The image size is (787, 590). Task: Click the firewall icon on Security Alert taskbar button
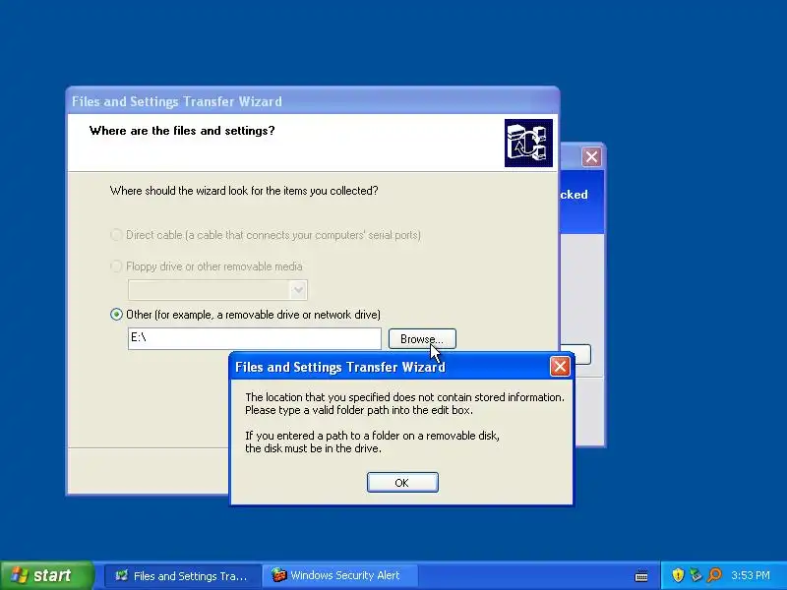pos(279,575)
